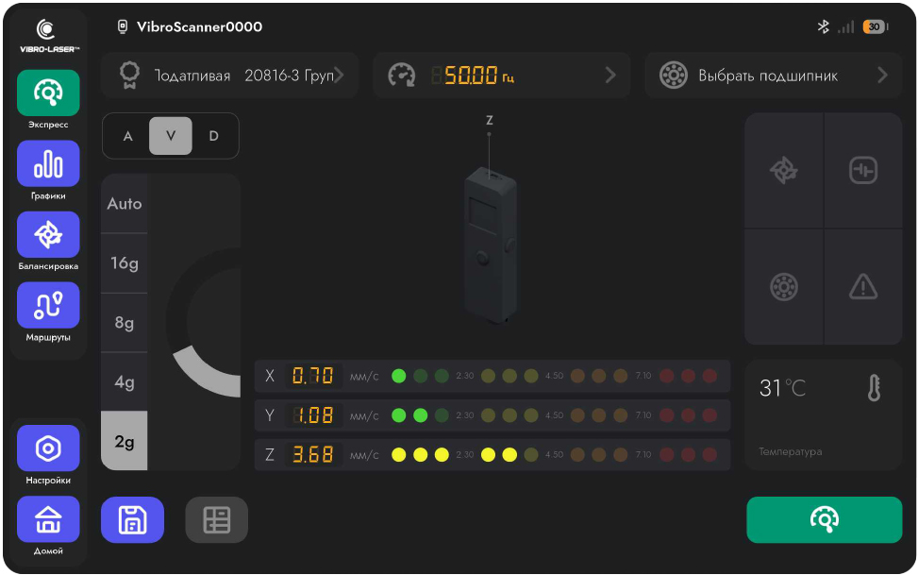Screen dimensions: 918x575
Task: Open the Графики charts section
Action: 48,163
